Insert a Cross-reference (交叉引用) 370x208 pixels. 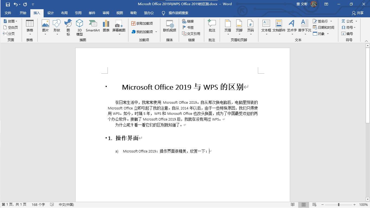point(191,34)
